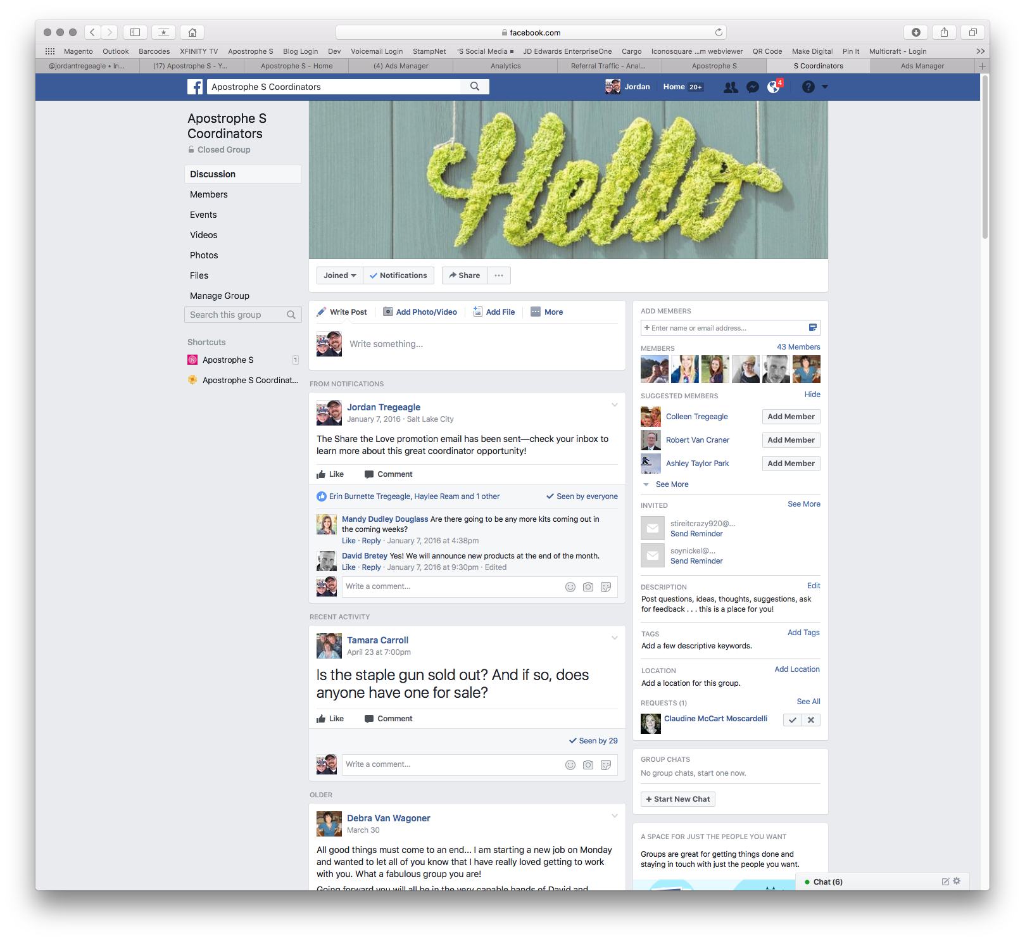Click the search magnifier in Facebook bar
Image resolution: width=1025 pixels, height=941 pixels.
475,87
